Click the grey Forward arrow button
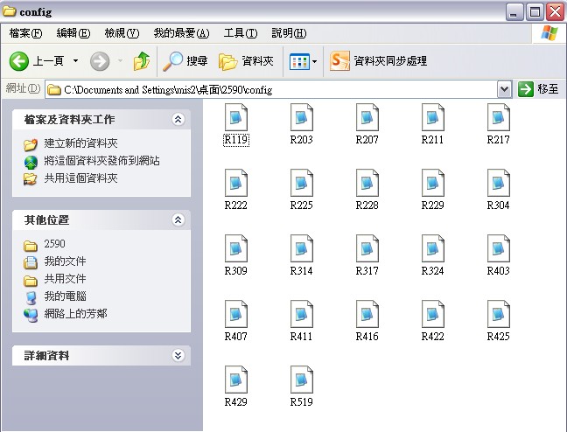Screen dimensions: 567x432 point(100,60)
